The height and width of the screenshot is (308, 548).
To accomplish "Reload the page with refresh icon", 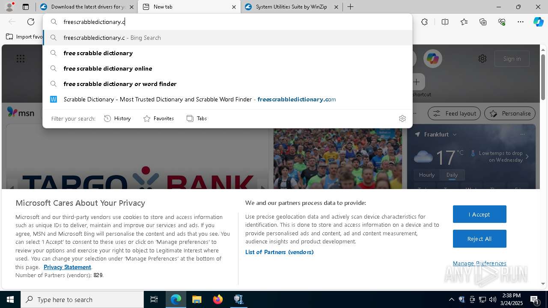I will [31, 22].
